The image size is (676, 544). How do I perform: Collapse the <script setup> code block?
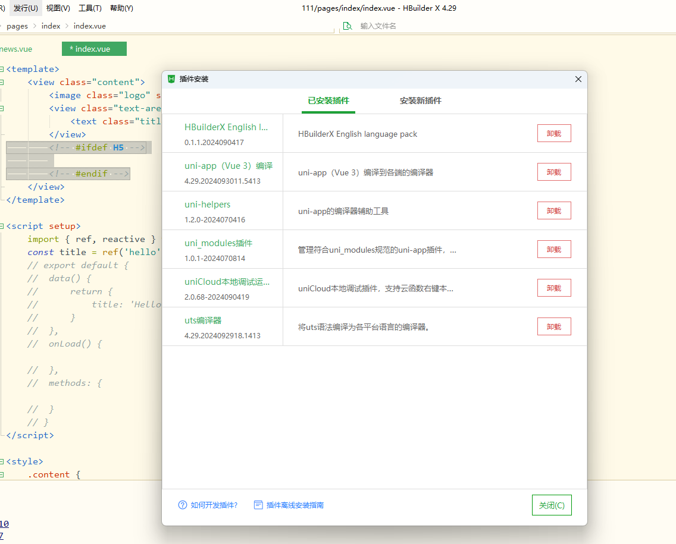(2, 226)
